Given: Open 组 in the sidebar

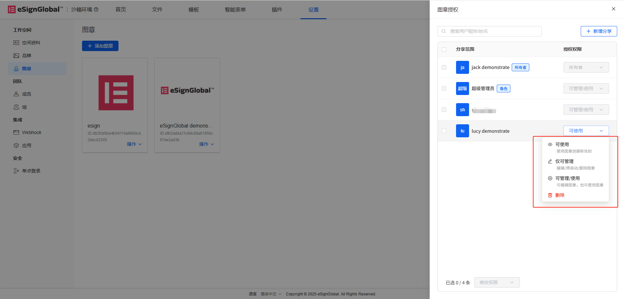Looking at the screenshot, I should 37,107.
